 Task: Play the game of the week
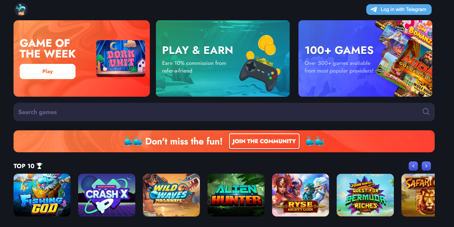(x=48, y=72)
